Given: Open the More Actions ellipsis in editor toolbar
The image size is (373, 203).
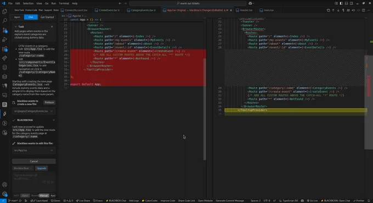Looking at the screenshot, I should pyautogui.click(x=369, y=10).
